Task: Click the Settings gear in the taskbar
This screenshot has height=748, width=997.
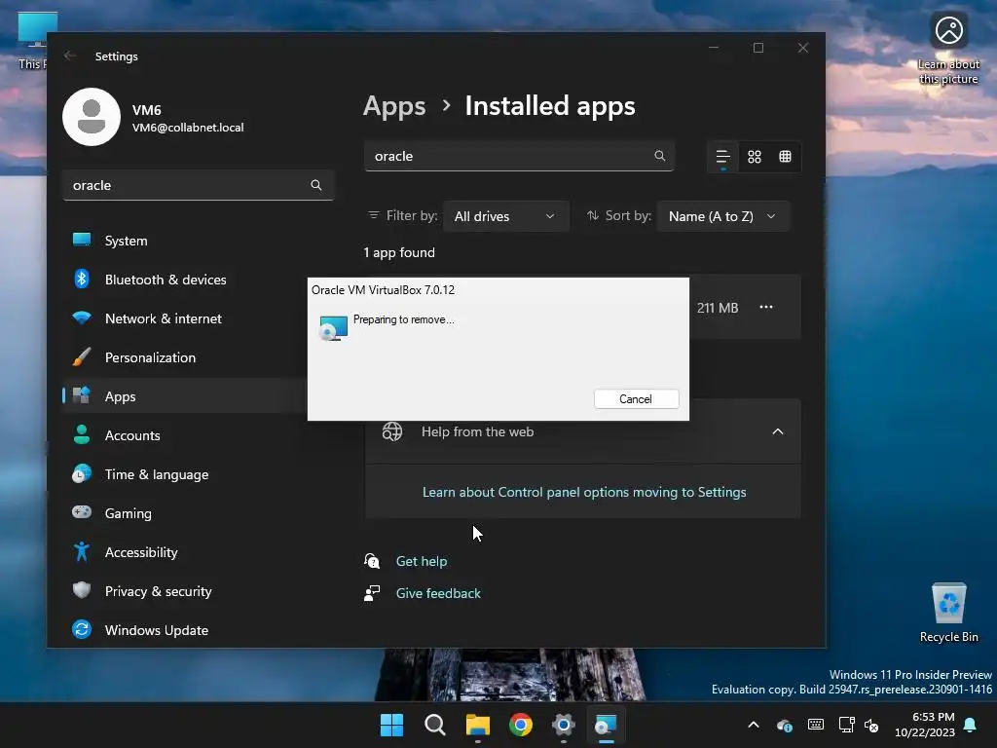Action: coord(564,725)
